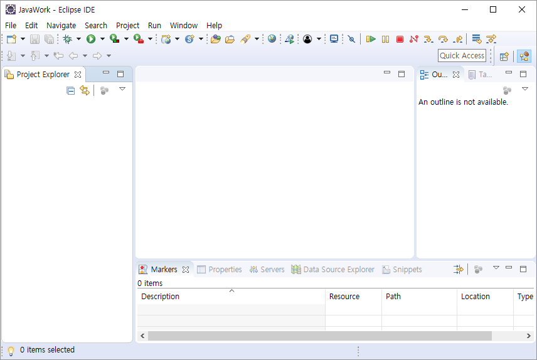Click the Back navigation arrow
The image size is (537, 360).
point(73,55)
